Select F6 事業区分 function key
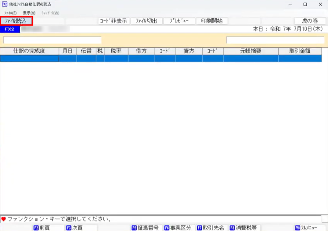 coord(178,228)
